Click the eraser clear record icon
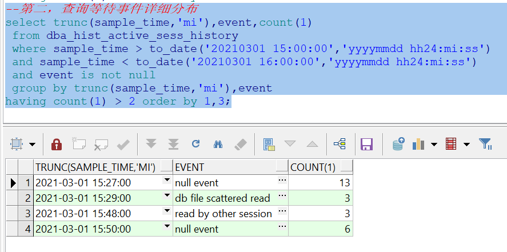Image resolution: width=507 pixels, height=252 pixels. coord(240,145)
